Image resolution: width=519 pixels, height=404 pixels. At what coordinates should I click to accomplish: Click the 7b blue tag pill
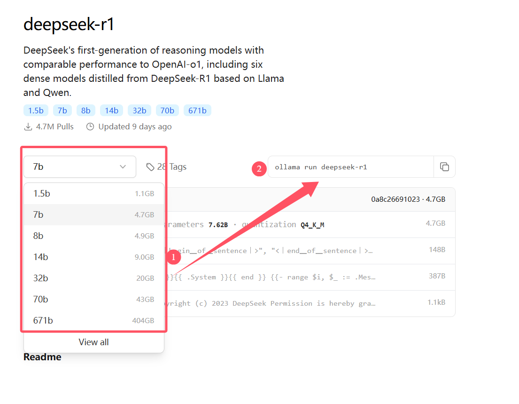(x=62, y=111)
